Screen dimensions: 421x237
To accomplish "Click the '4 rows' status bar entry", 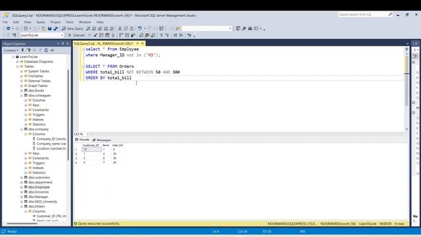I will pos(399,224).
